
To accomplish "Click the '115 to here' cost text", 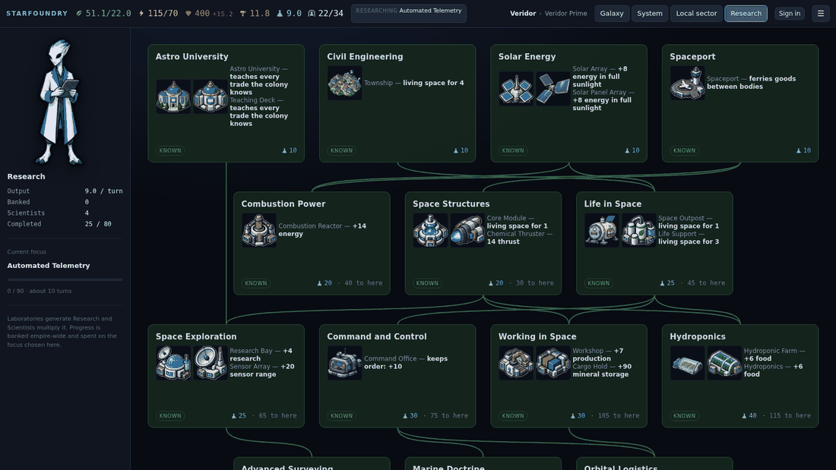I will point(790,415).
